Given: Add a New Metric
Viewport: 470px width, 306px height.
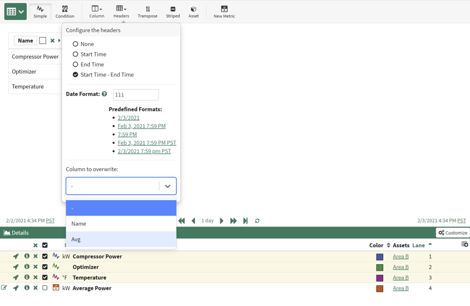Looking at the screenshot, I should point(224,12).
